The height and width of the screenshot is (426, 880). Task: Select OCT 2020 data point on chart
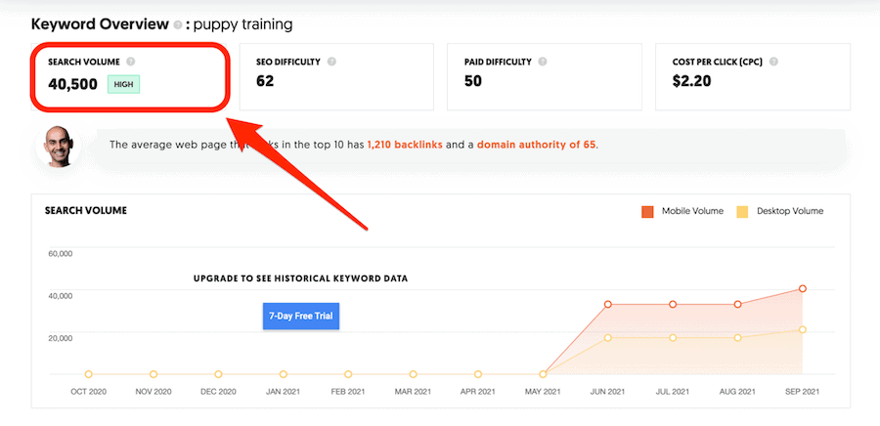pos(89,374)
